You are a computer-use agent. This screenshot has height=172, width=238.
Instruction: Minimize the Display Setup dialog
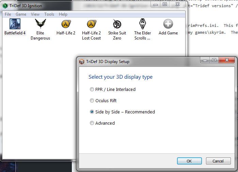tap(205, 60)
